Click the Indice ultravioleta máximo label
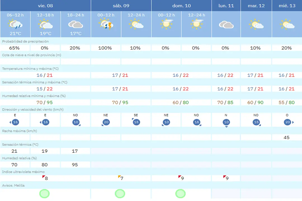302x201 pixels. pos(23,172)
